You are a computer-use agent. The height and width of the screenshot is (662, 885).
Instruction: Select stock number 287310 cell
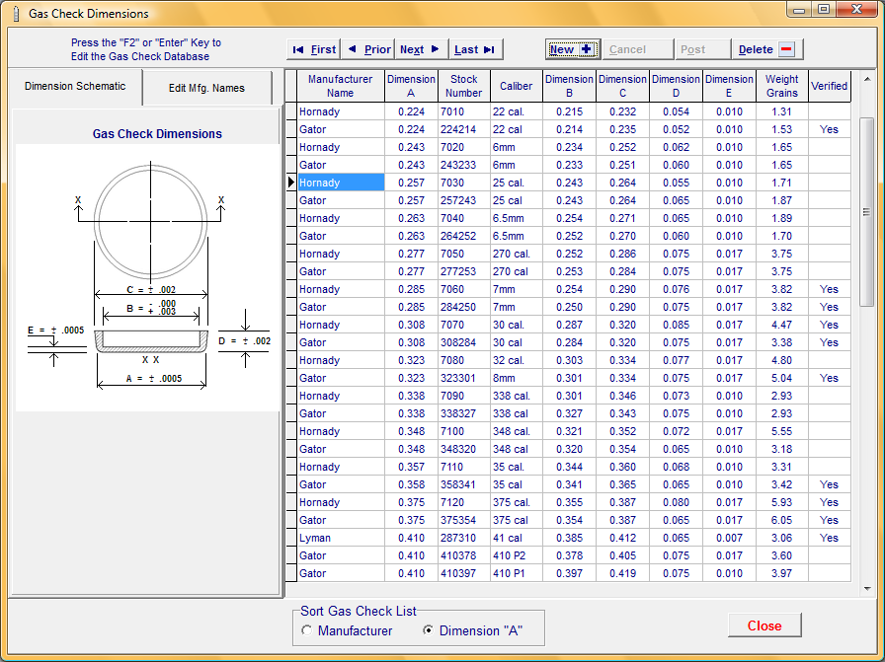pos(464,538)
